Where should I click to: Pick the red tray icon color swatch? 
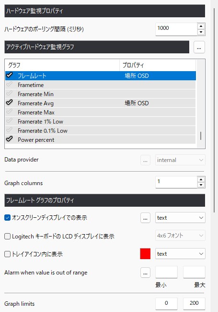[x=145, y=254]
